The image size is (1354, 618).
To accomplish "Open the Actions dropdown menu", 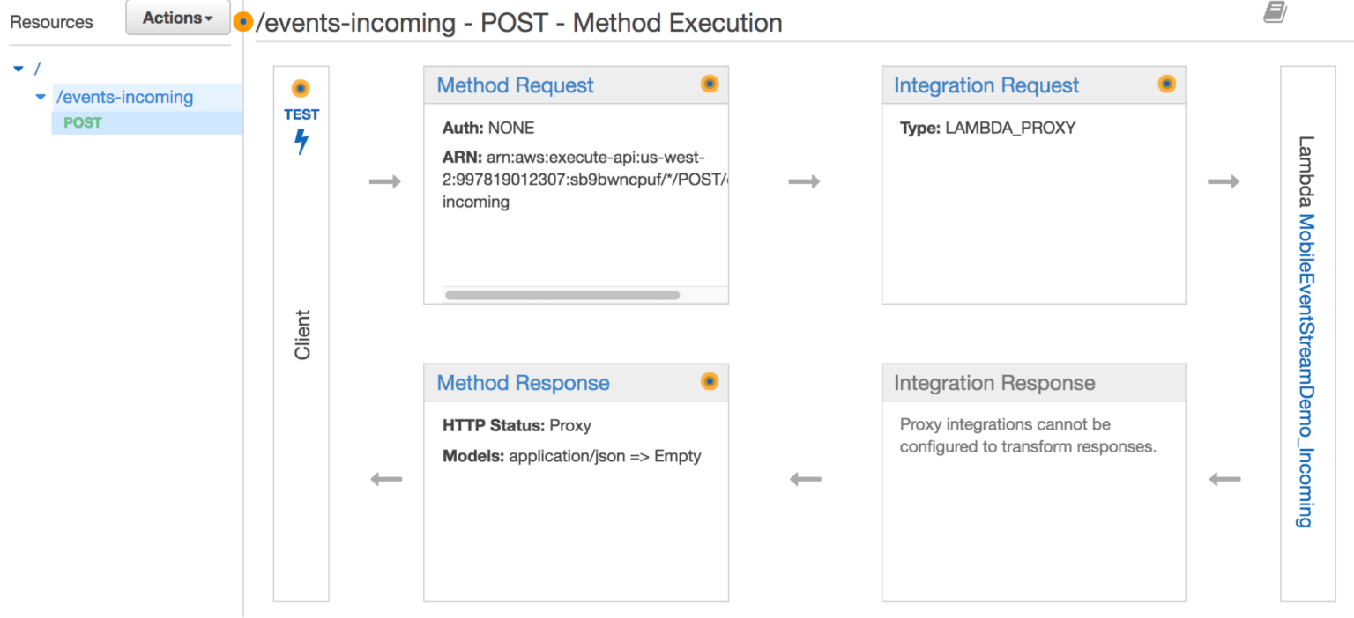I will (177, 18).
